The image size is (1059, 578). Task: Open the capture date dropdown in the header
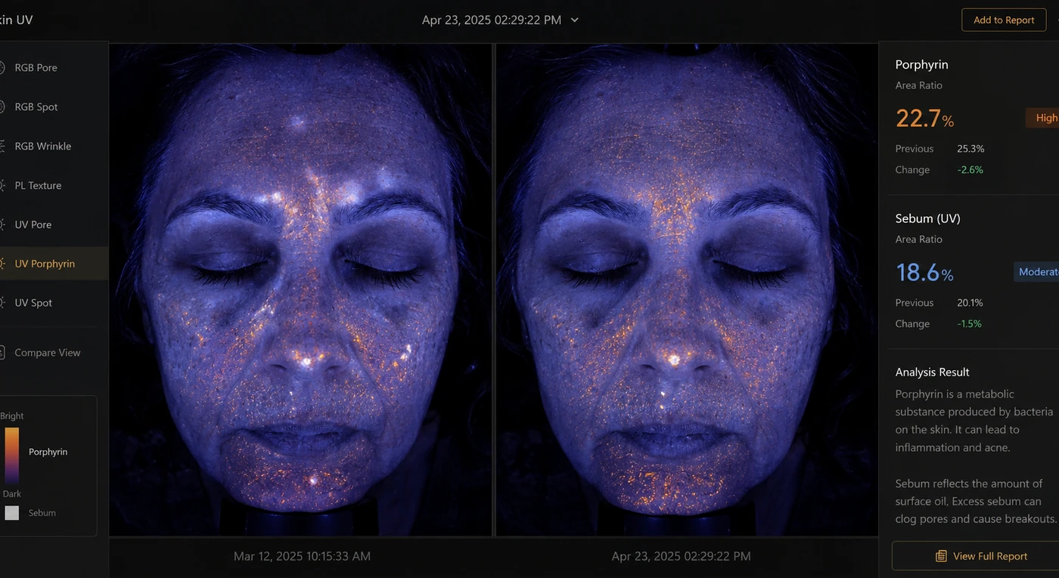(x=500, y=20)
